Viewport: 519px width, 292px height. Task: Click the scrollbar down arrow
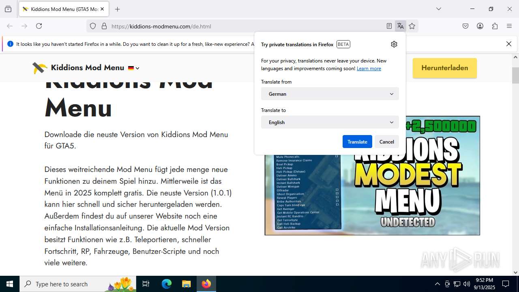pos(515,273)
